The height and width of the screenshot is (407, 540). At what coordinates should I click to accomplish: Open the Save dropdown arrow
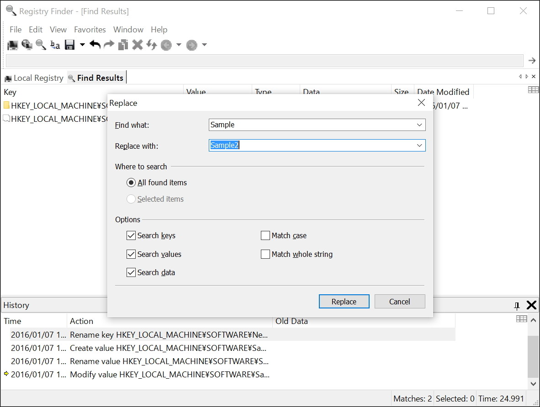(82, 45)
